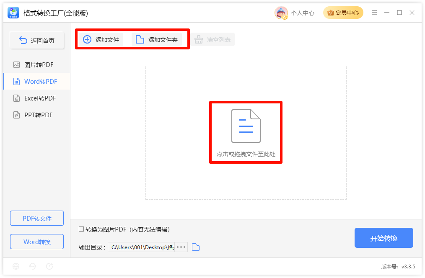Open output folder via folder icon
Screen dimensions: 425x278
196,247
